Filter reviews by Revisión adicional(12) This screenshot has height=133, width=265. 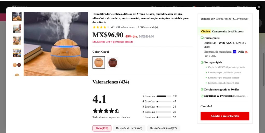[x=164, y=128]
